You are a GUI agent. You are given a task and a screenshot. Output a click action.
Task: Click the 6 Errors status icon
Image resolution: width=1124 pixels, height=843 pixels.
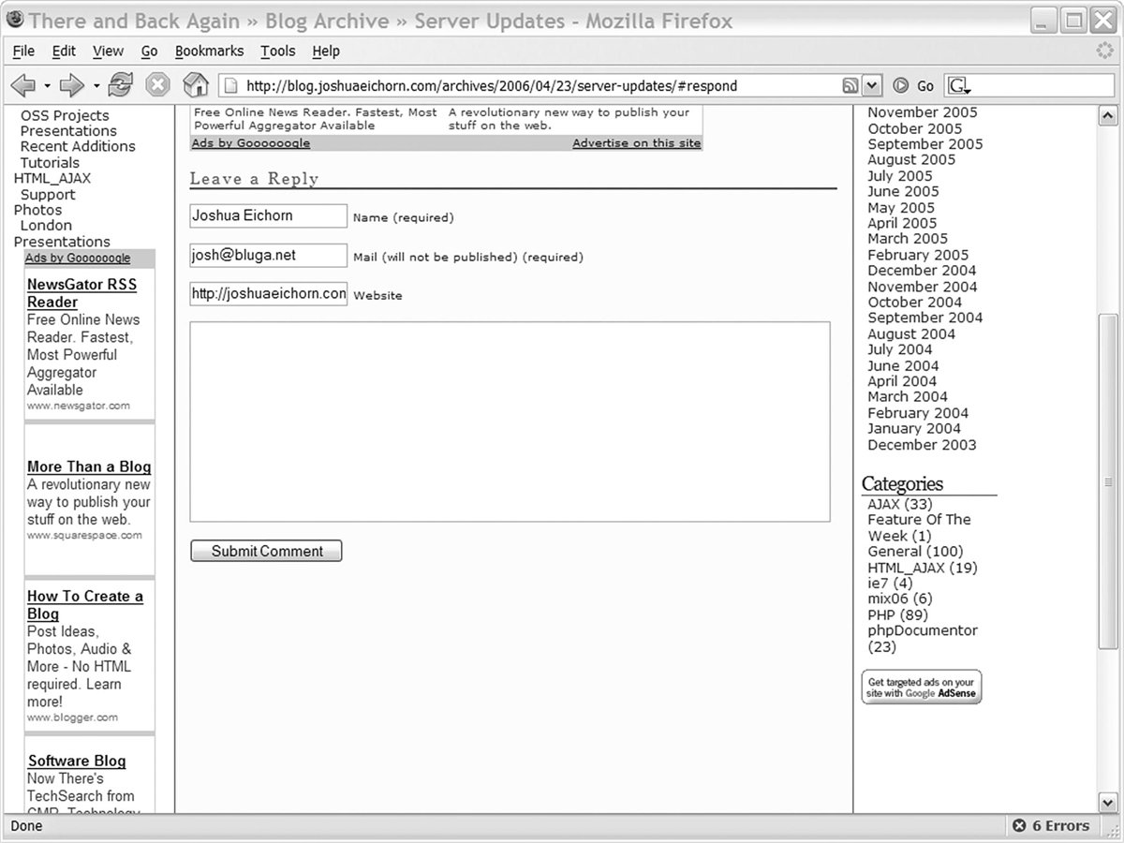[x=1019, y=826]
